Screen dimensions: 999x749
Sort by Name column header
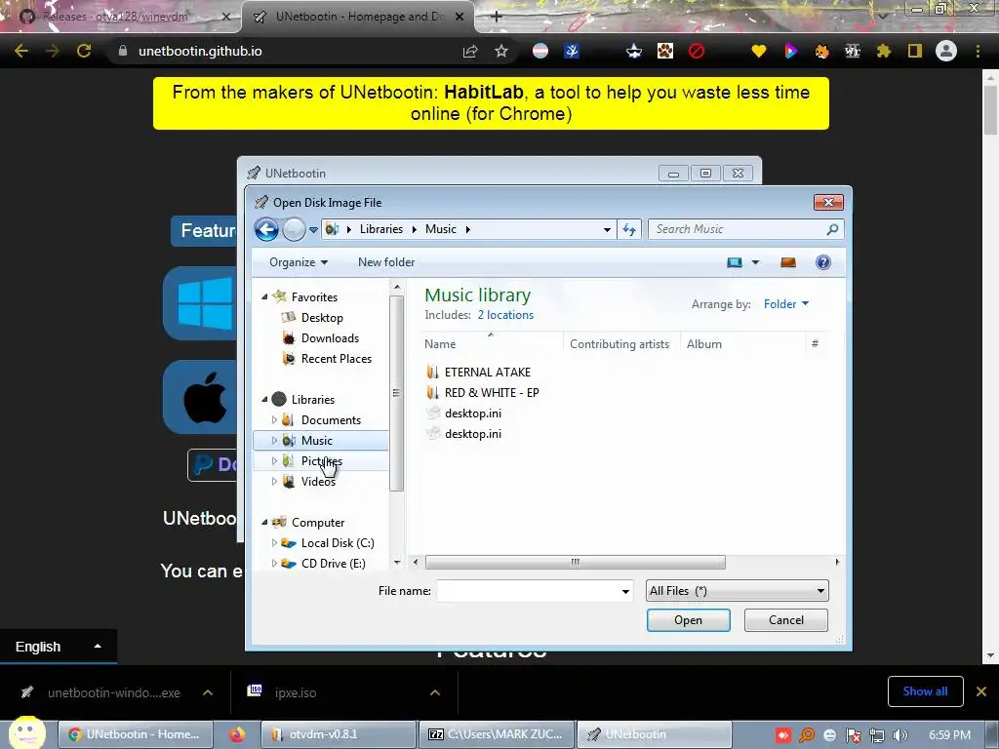coord(492,344)
